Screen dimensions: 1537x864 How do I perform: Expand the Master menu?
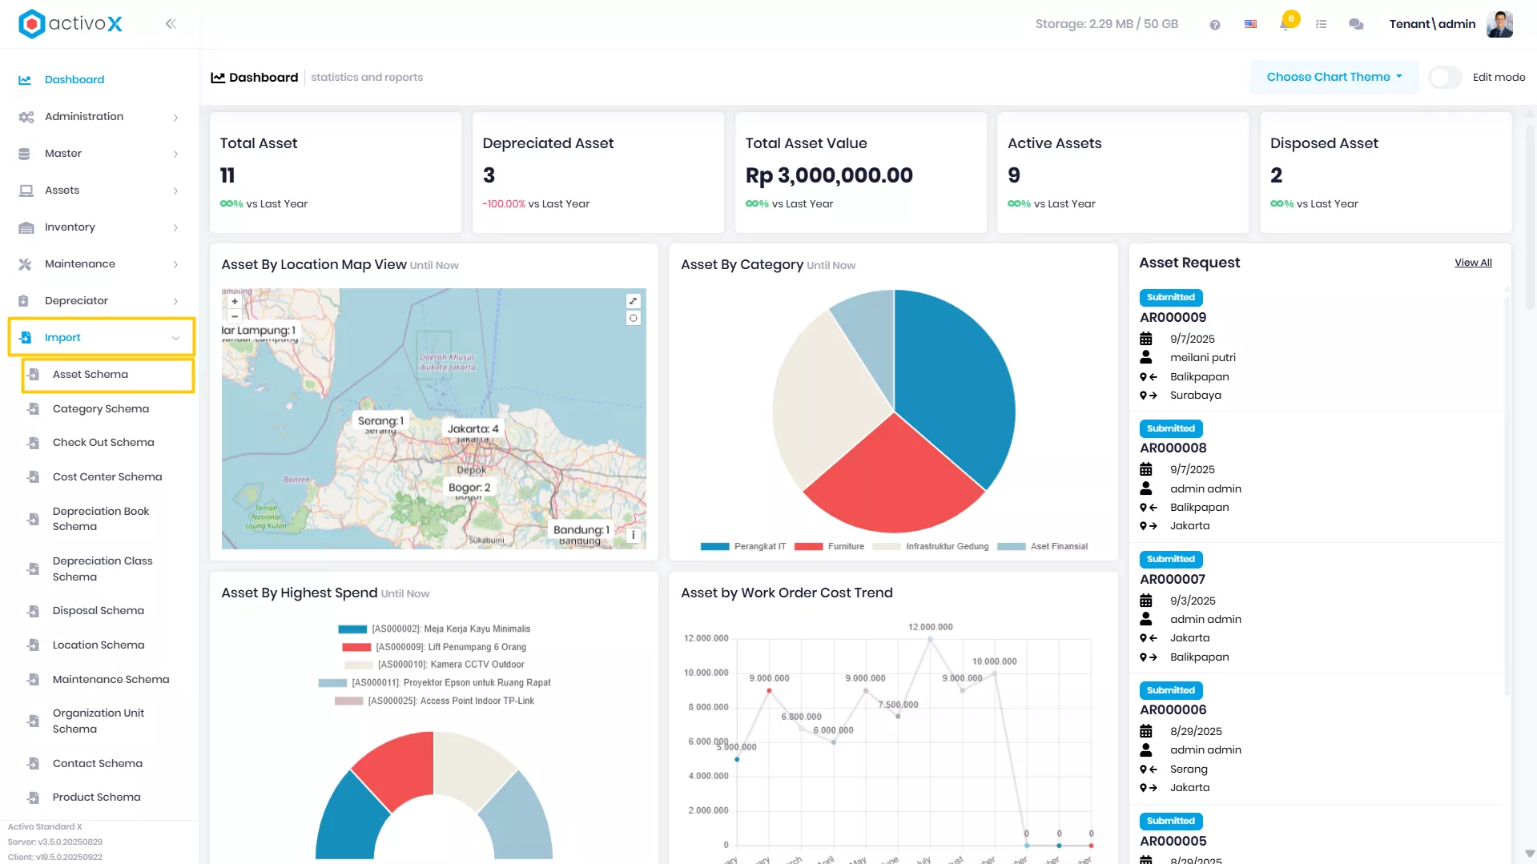[175, 155]
